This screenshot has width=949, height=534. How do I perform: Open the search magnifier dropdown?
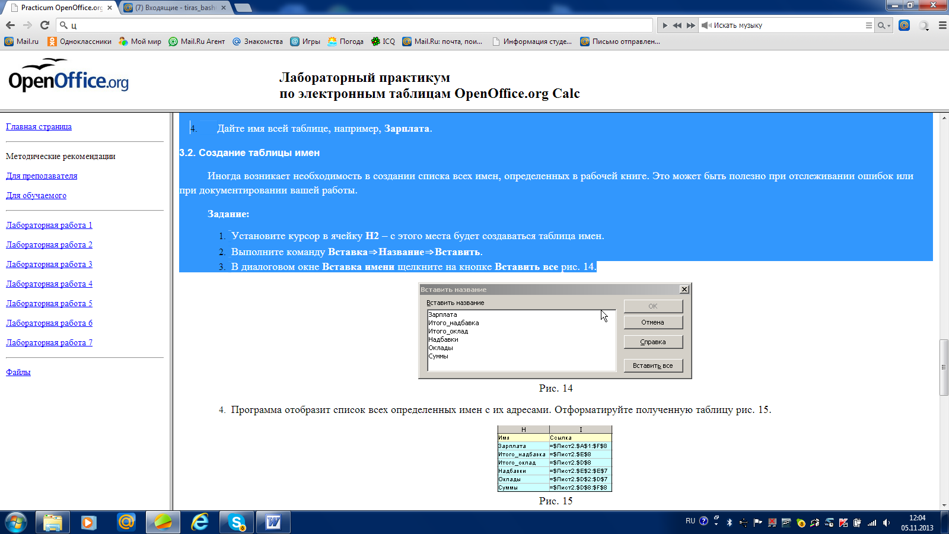coord(884,26)
